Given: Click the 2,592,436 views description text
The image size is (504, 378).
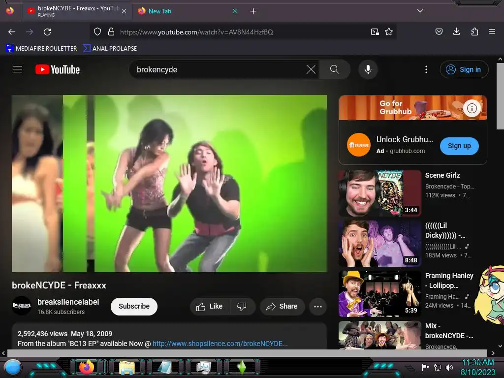Looking at the screenshot, I should point(42,334).
